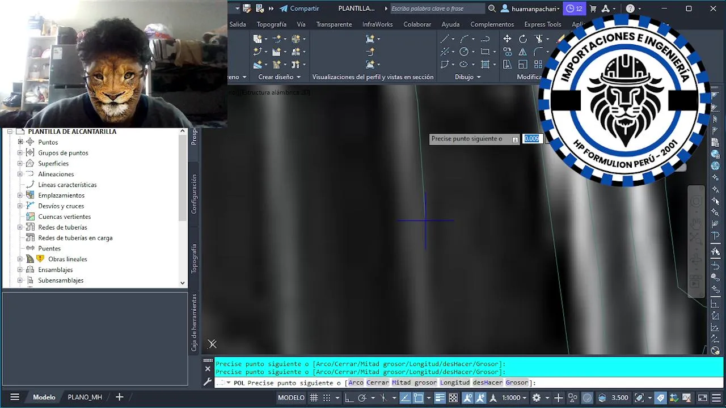Click the section view creation icon
Viewport: 726px width, 408px height.
click(x=370, y=65)
